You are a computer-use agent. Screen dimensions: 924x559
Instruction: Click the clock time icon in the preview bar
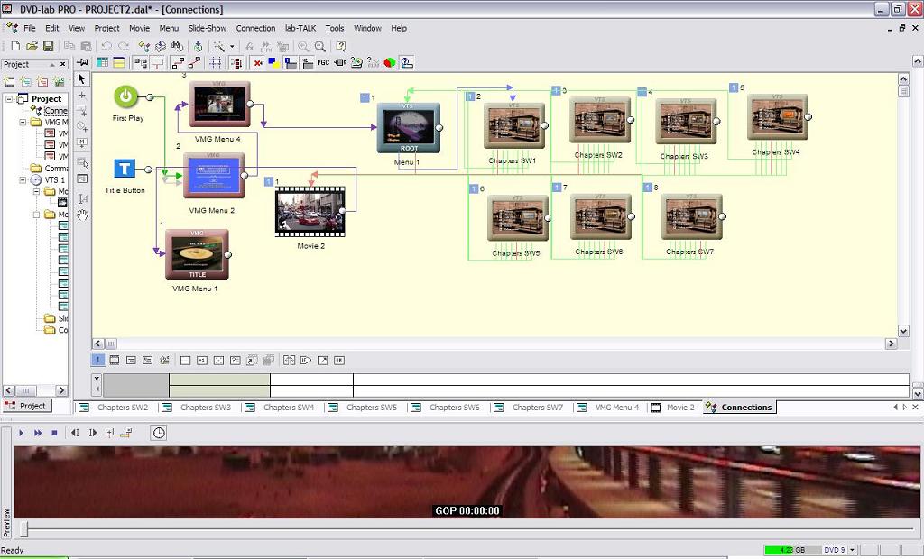tap(159, 433)
